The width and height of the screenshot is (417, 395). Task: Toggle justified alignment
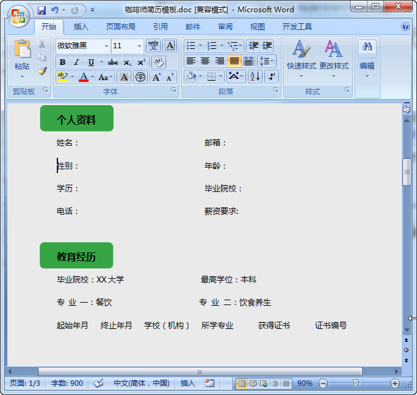coord(234,61)
